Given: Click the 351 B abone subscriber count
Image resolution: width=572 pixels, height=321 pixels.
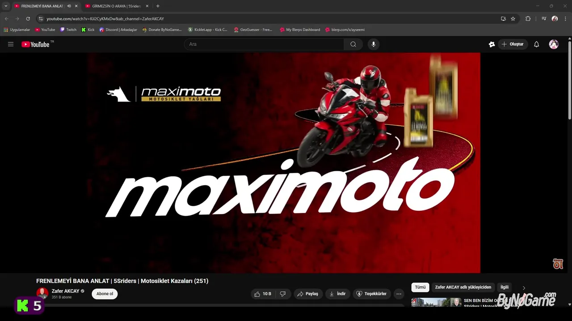Looking at the screenshot, I should (x=62, y=297).
